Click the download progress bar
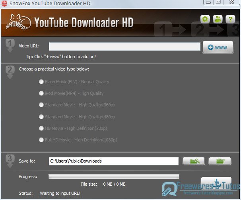Screen dimensions: 241x200 point(114,177)
